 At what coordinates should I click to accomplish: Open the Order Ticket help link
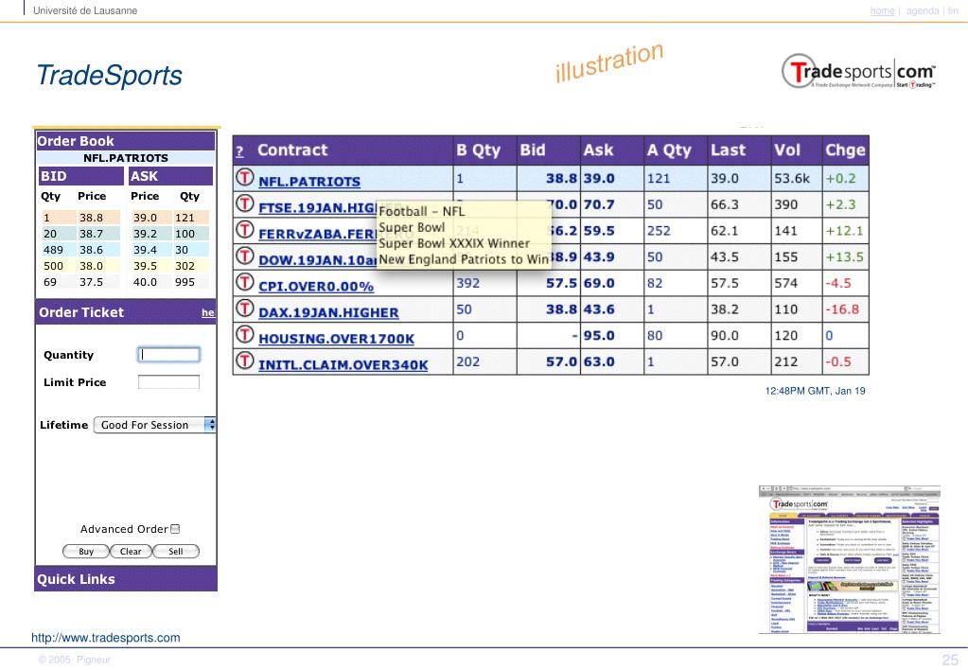click(208, 313)
